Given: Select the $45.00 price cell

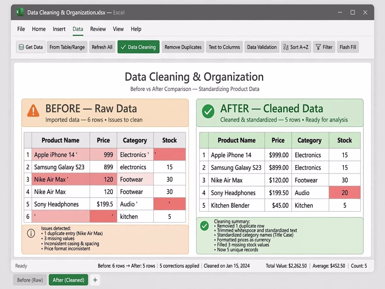Looking at the screenshot, I should point(278,205).
